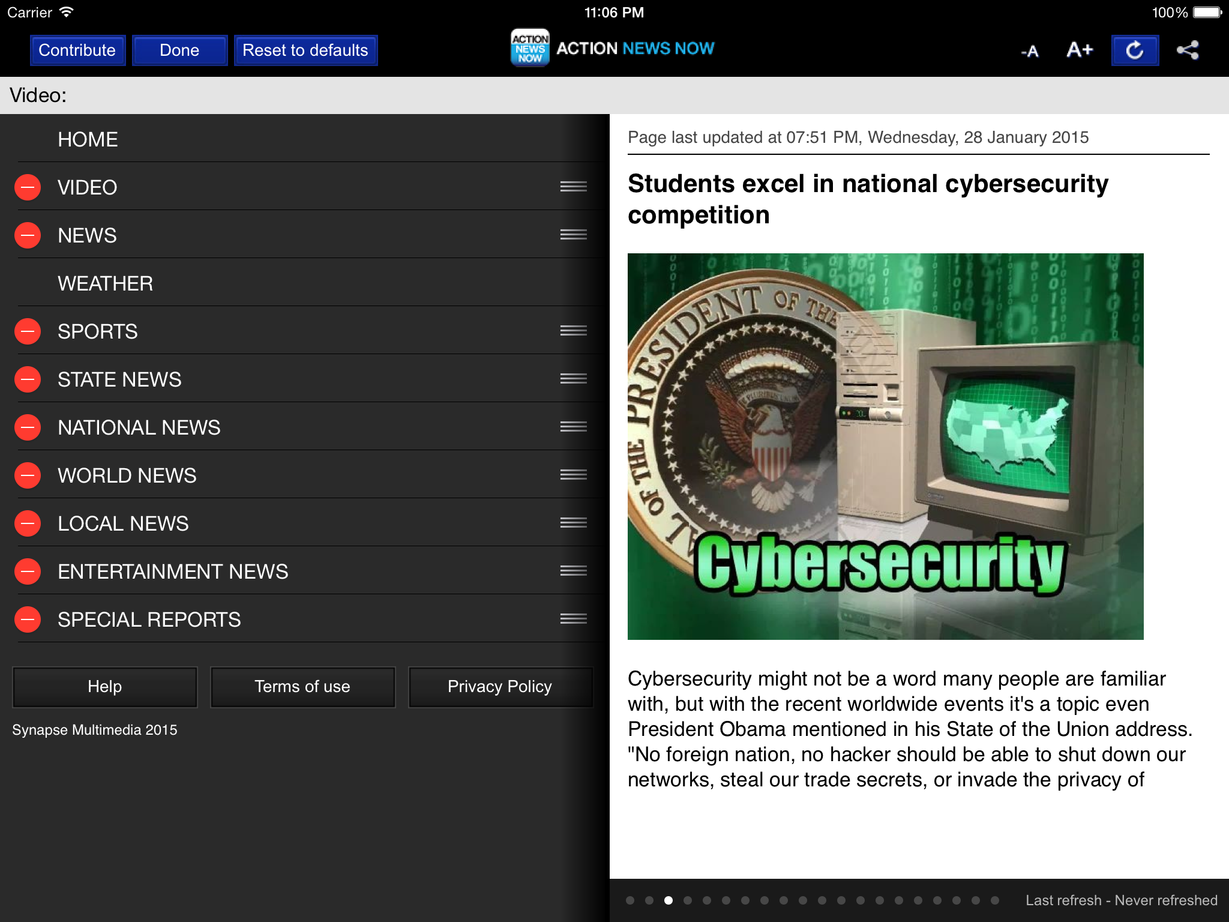The image size is (1229, 922).
Task: Tap the reorder handle on the SPORTS row
Action: click(x=573, y=331)
